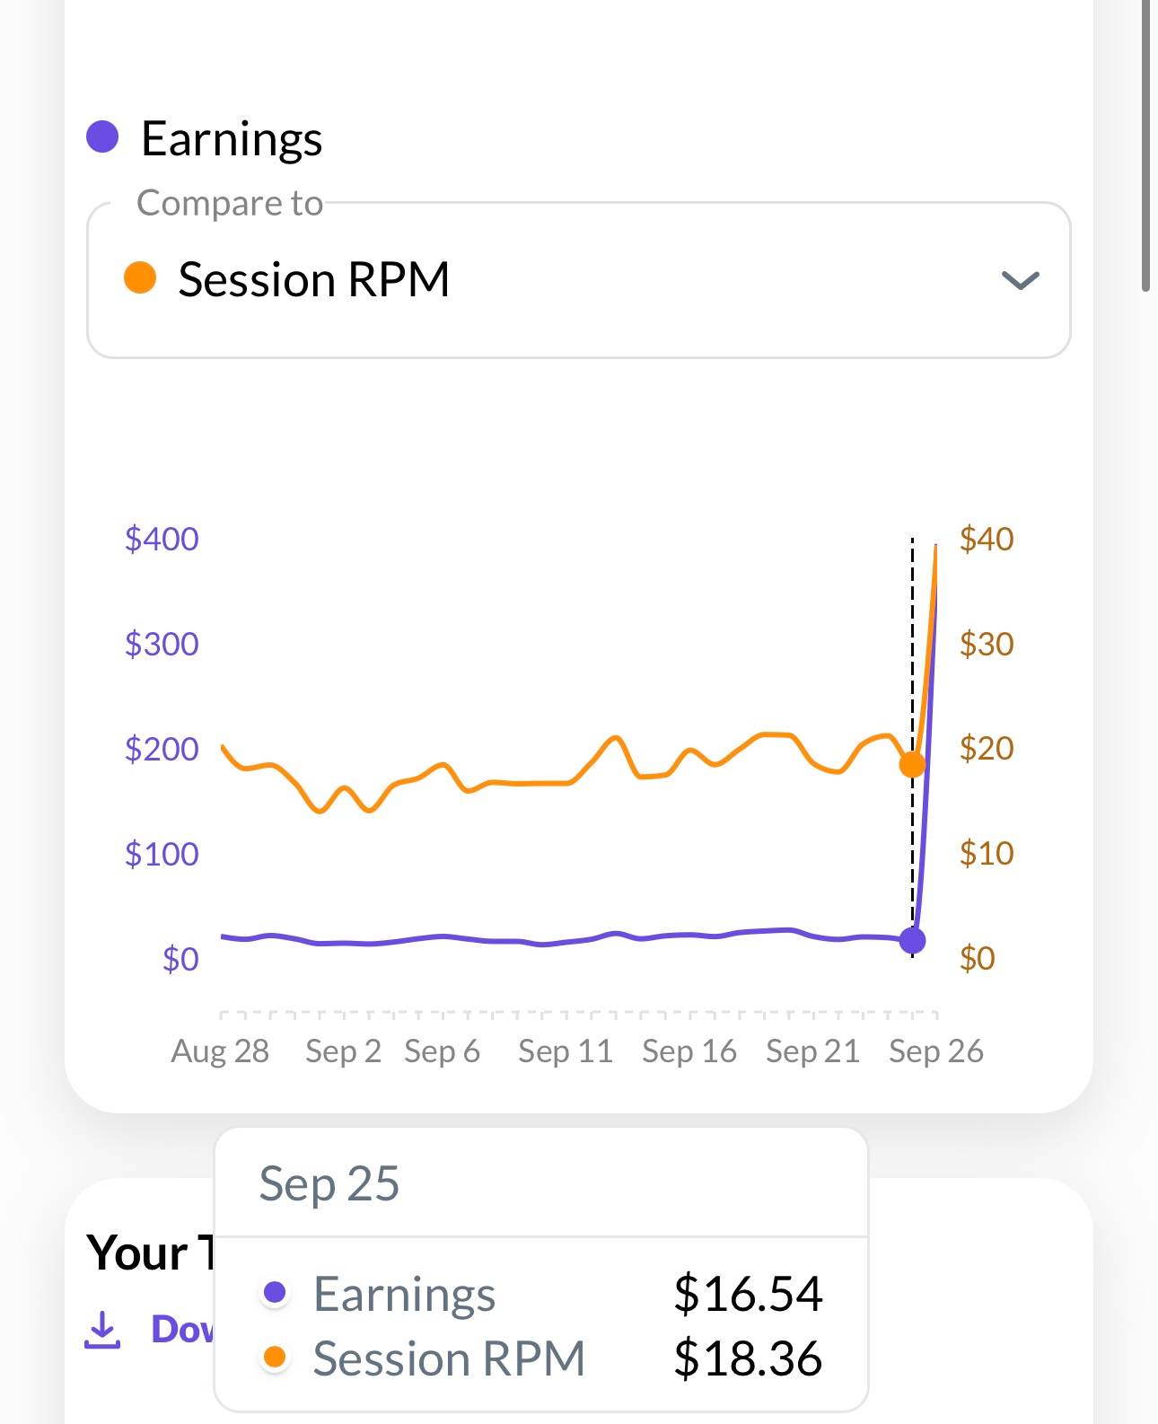Click the orange Session RPM point on chart
Viewport: 1158px width, 1424px height.
pos(912,764)
